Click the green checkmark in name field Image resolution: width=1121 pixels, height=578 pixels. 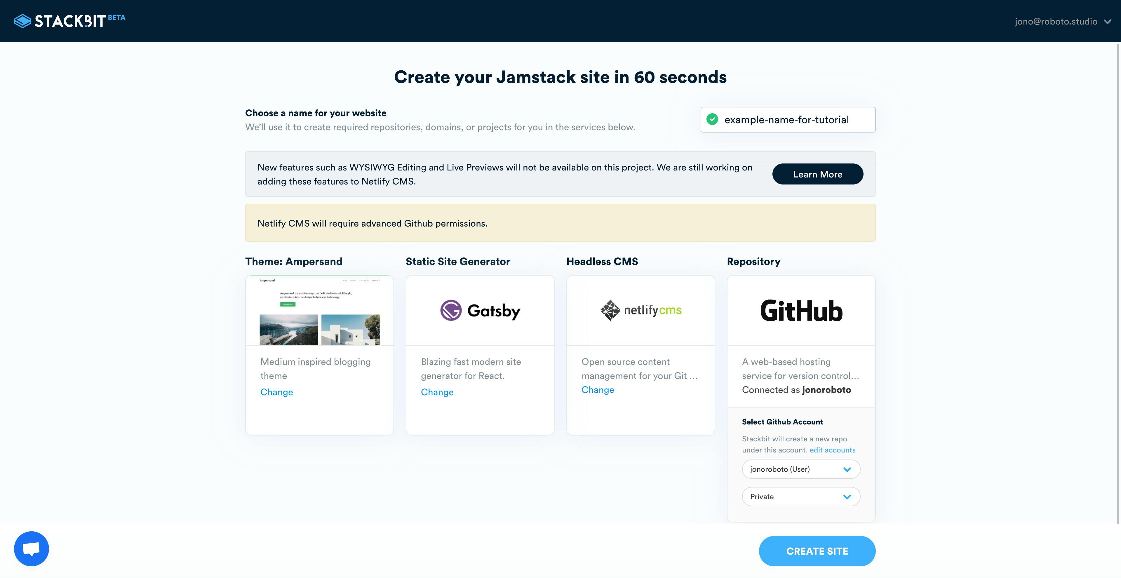click(x=712, y=119)
